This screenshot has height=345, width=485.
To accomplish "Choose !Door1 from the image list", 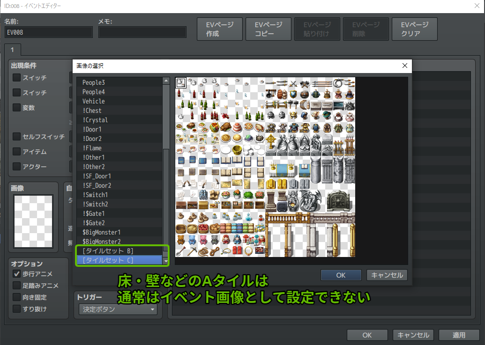I will point(92,129).
